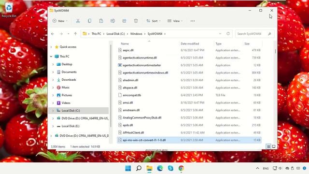Expand the Downloads tree node

click(53, 80)
